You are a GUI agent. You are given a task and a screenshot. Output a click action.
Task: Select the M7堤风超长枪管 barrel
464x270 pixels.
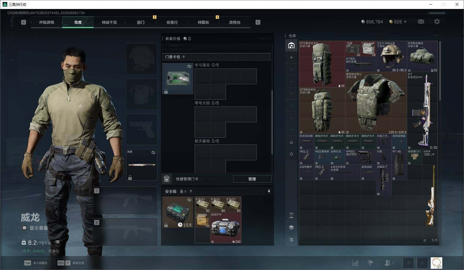(x=361, y=64)
